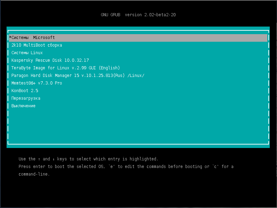The width and height of the screenshot is (277, 208).
Task: Click the asterisk marker before Системы Microsoft
Action: click(10, 38)
